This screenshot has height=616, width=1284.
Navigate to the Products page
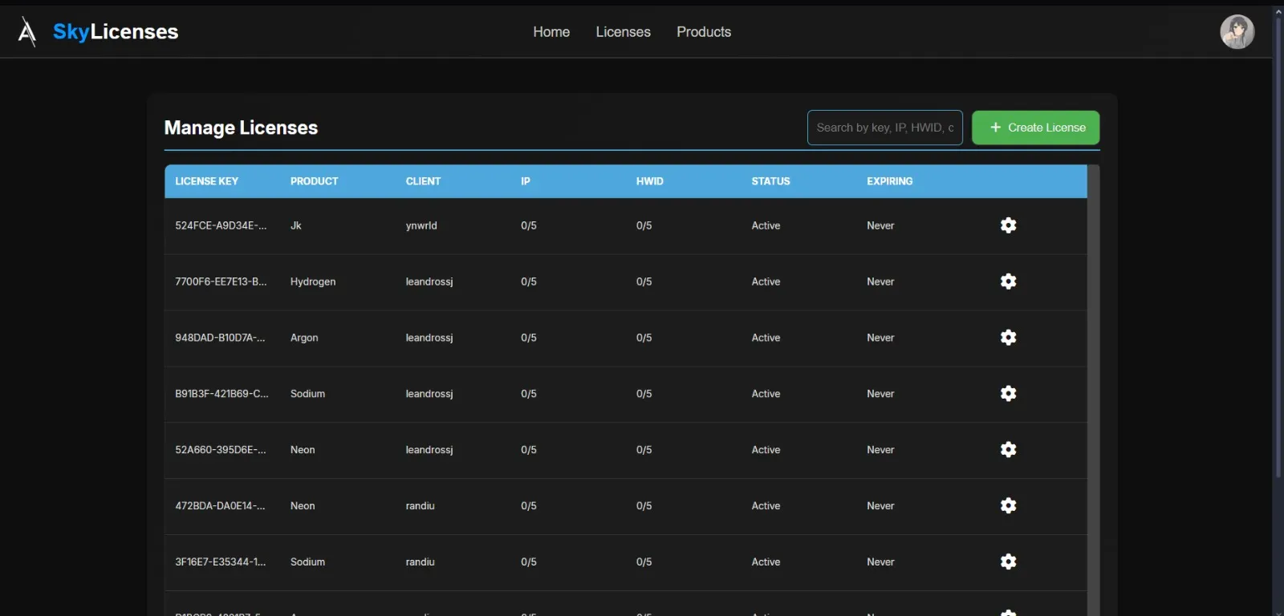pos(704,32)
